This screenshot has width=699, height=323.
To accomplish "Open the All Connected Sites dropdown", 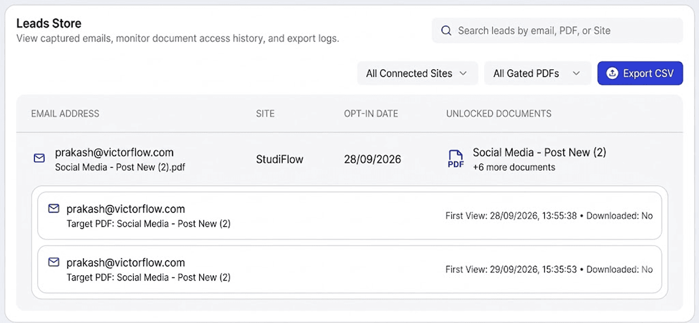I will click(x=417, y=74).
